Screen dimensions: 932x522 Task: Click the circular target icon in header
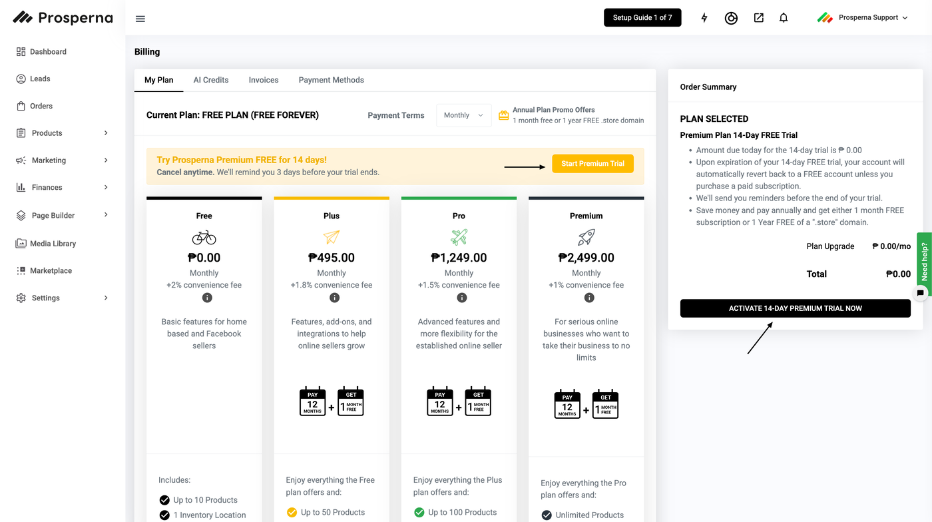pyautogui.click(x=731, y=18)
